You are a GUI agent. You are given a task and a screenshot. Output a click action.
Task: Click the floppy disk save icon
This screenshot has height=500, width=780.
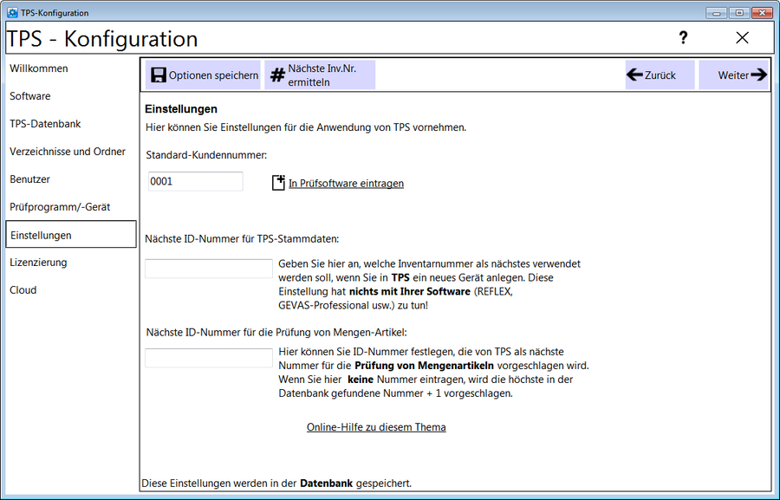pos(159,75)
